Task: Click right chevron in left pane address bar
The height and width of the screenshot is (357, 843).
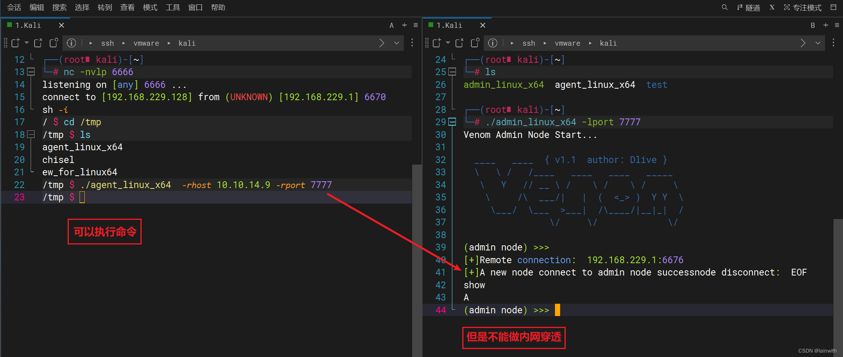Action: pos(382,43)
